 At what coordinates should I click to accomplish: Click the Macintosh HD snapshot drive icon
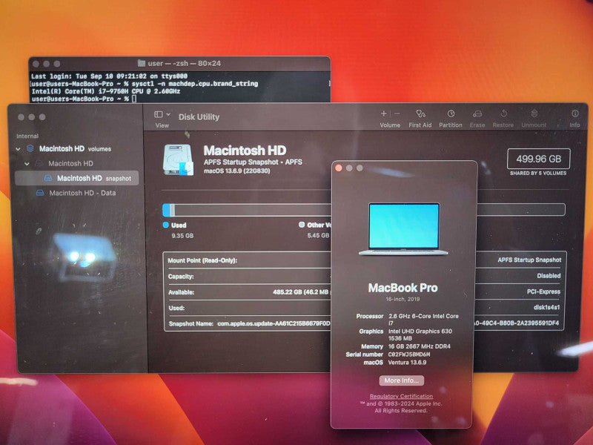[48, 178]
